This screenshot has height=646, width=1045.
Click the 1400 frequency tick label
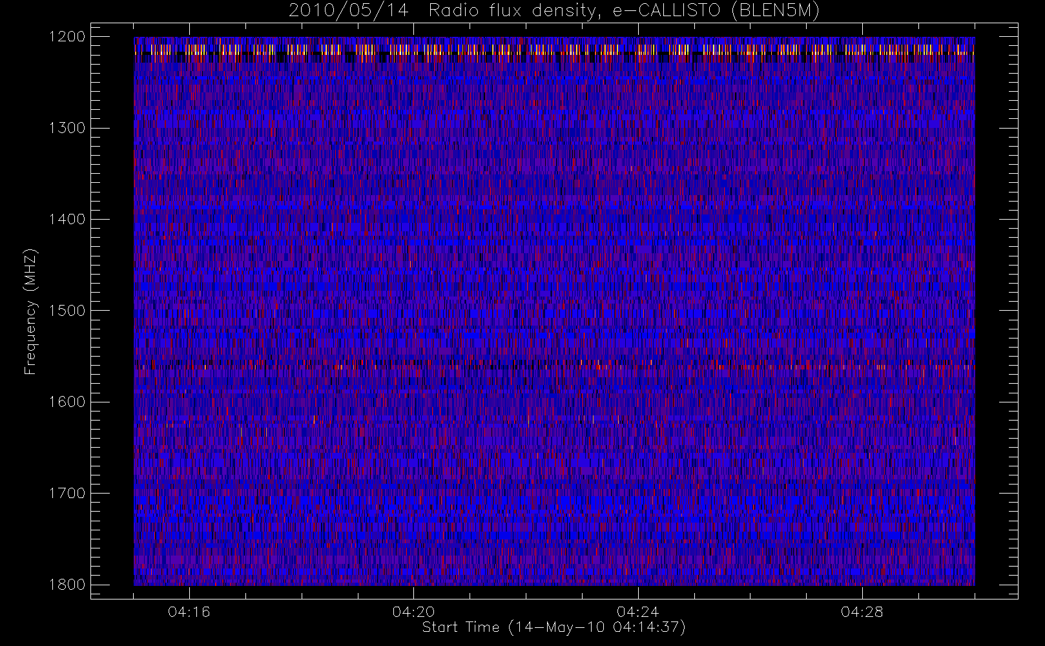pos(67,219)
